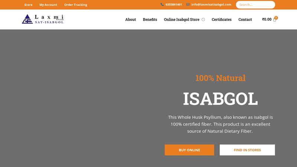
Task: Focus the Search input field
Action: pyautogui.click(x=255, y=5)
